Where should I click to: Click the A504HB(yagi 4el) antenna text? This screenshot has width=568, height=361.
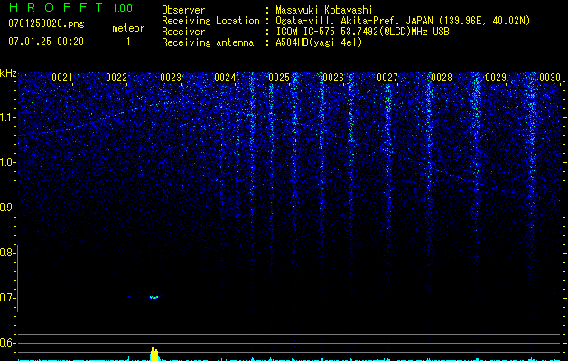click(x=319, y=42)
